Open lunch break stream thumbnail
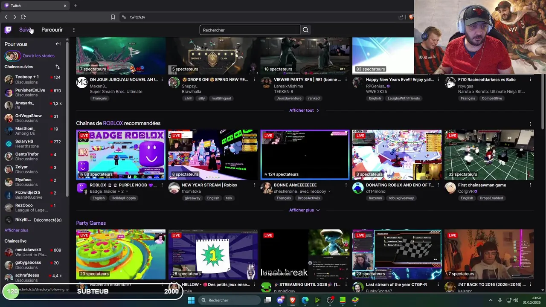Screen dimensions: 546x307 305,255
